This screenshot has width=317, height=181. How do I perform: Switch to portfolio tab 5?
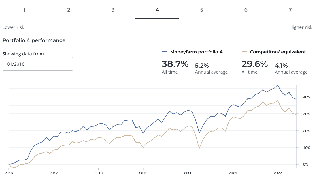coord(202,10)
